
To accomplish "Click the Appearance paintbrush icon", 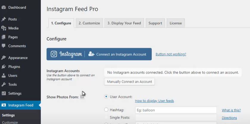I will (4, 58).
